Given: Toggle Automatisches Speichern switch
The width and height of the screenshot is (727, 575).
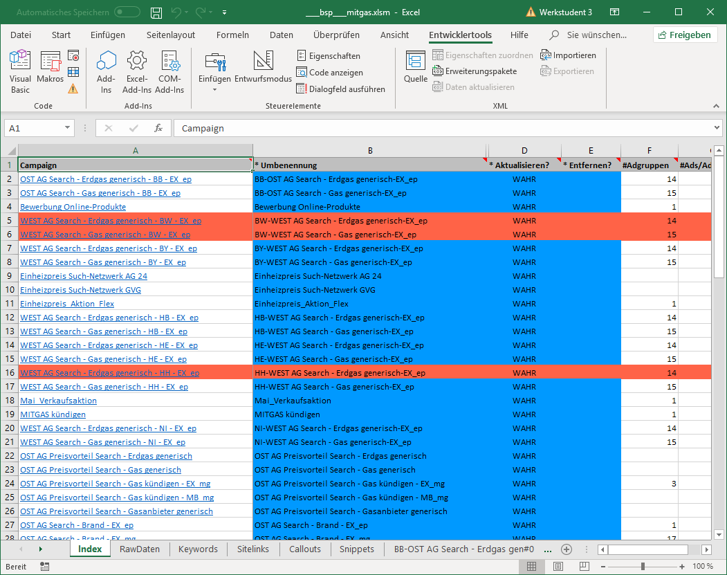Looking at the screenshot, I should (127, 12).
